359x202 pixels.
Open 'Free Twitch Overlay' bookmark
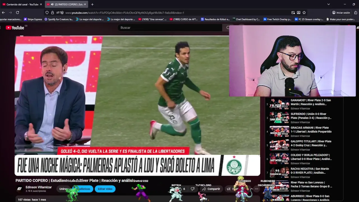tap(277, 19)
